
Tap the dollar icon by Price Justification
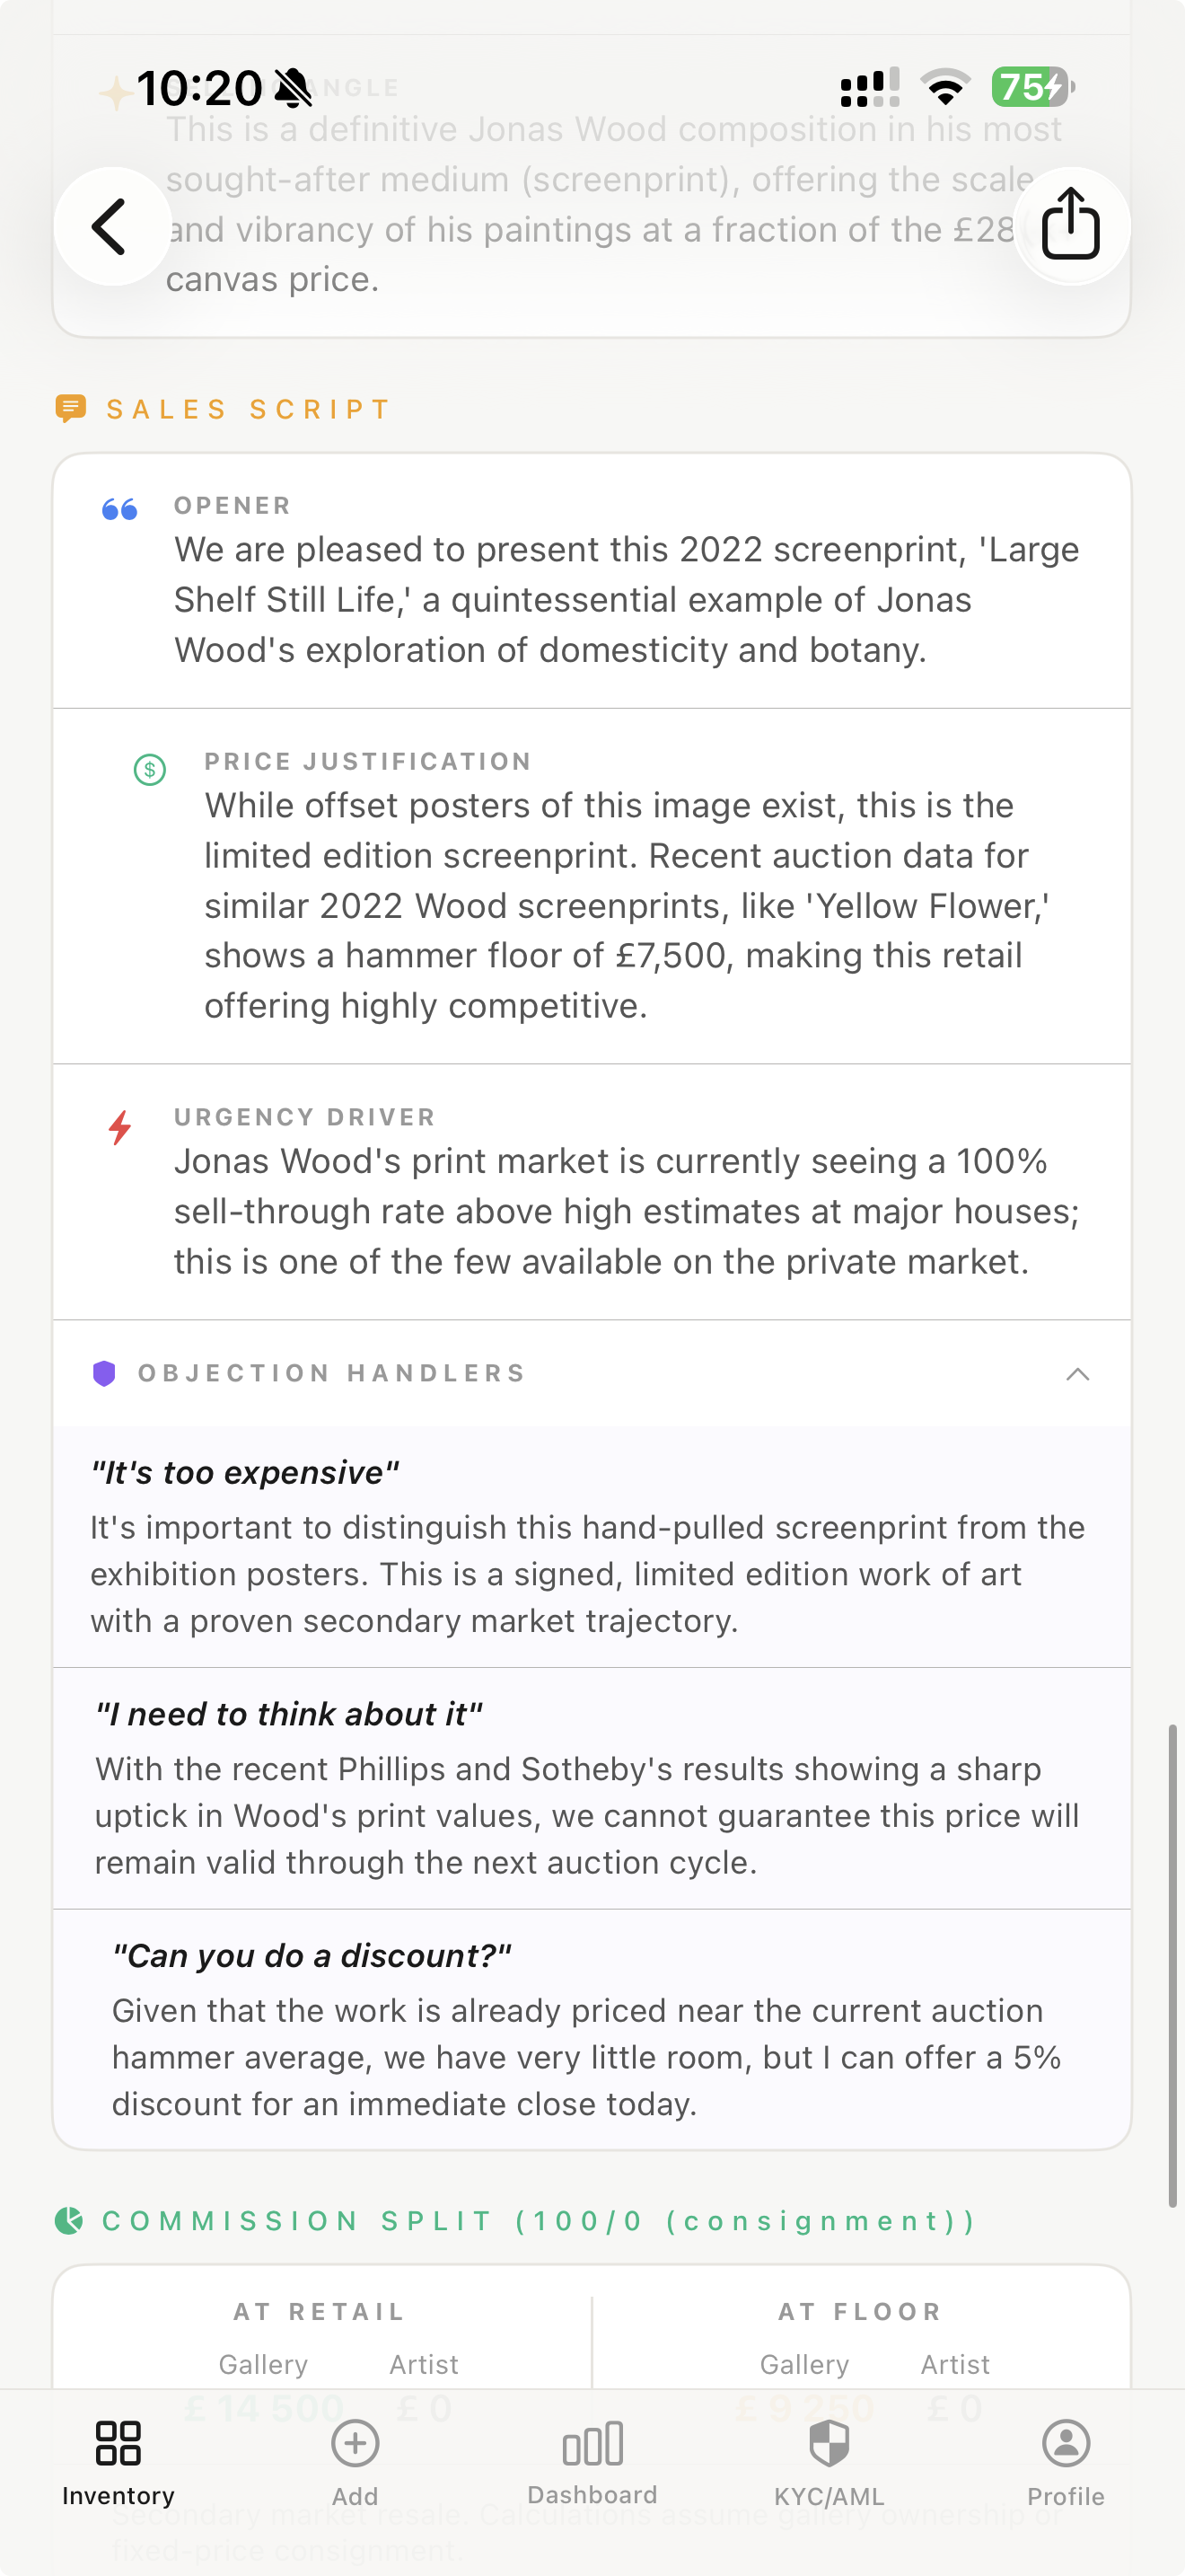[x=149, y=769]
